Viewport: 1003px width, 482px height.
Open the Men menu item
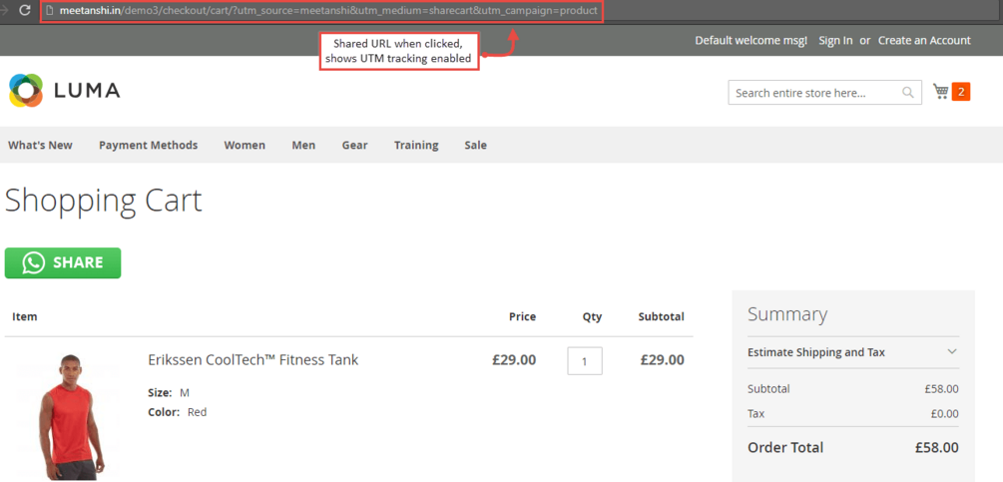coord(303,146)
